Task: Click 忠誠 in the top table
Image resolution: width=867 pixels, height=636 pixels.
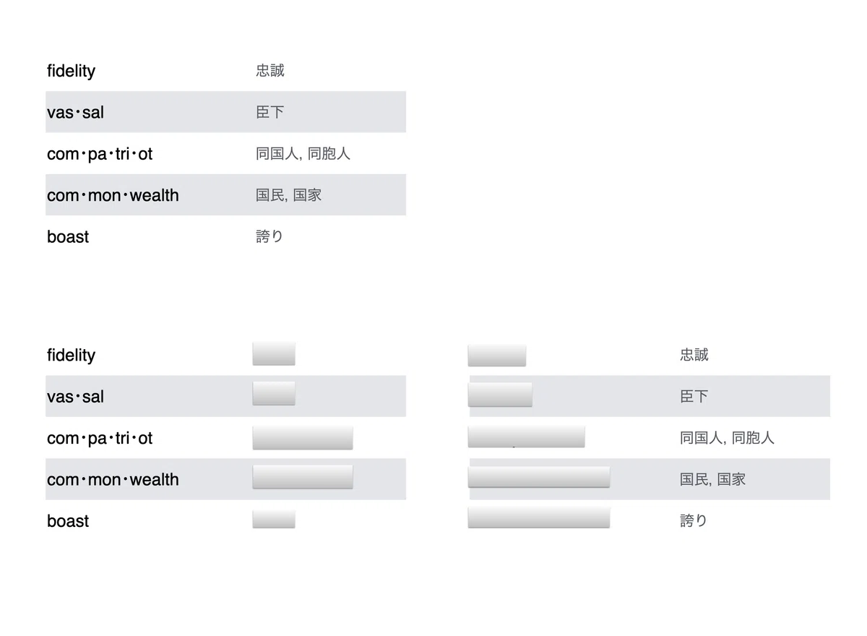Action: (270, 70)
